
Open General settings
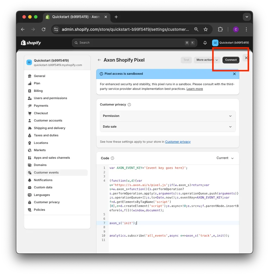[57, 76]
